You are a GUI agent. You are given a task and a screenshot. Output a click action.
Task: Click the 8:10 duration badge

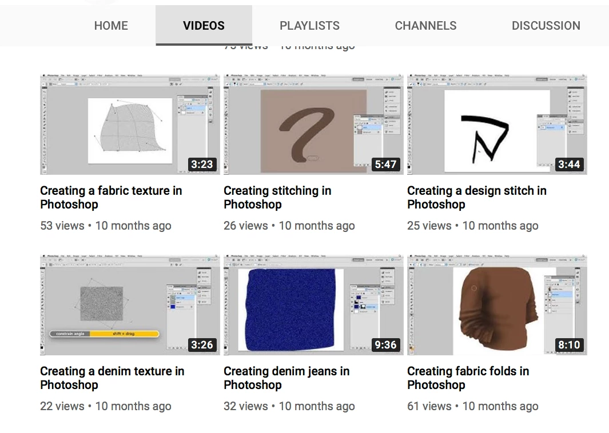coord(570,344)
